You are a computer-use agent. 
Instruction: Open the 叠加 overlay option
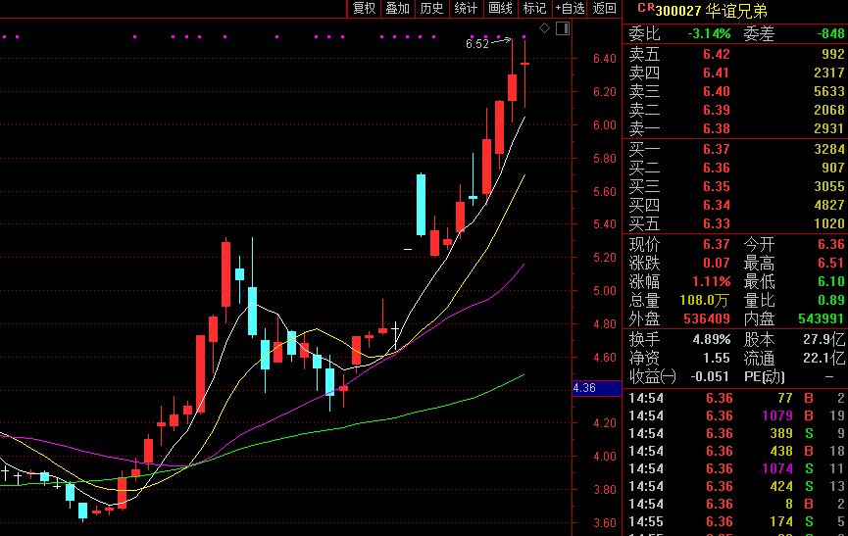coord(397,8)
